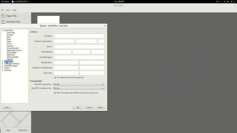Select Paths in the options tree
The image size is (237, 133).
[9, 41]
